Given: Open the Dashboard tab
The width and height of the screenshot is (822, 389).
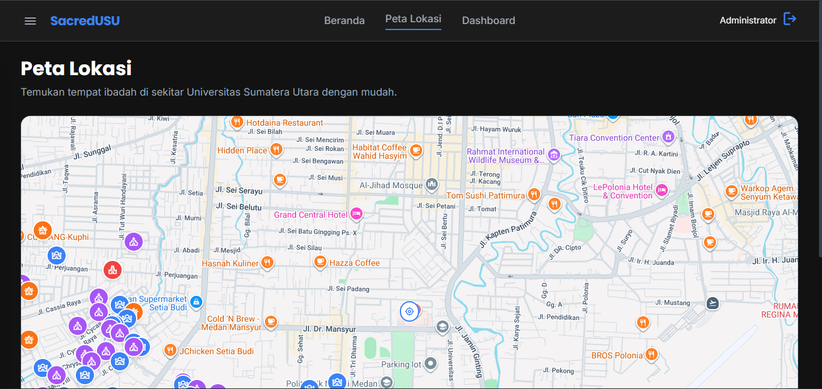Looking at the screenshot, I should (488, 20).
